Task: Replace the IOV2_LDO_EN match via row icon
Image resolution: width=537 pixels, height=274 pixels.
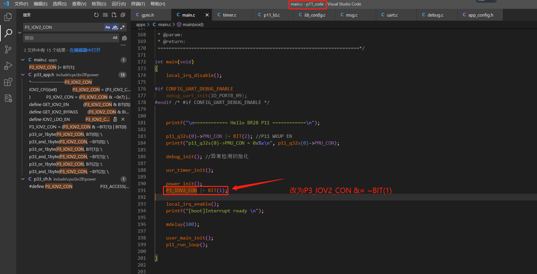Action: (115, 119)
